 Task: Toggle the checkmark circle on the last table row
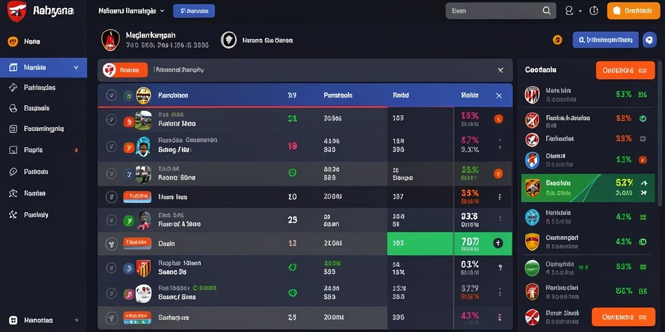(x=111, y=316)
